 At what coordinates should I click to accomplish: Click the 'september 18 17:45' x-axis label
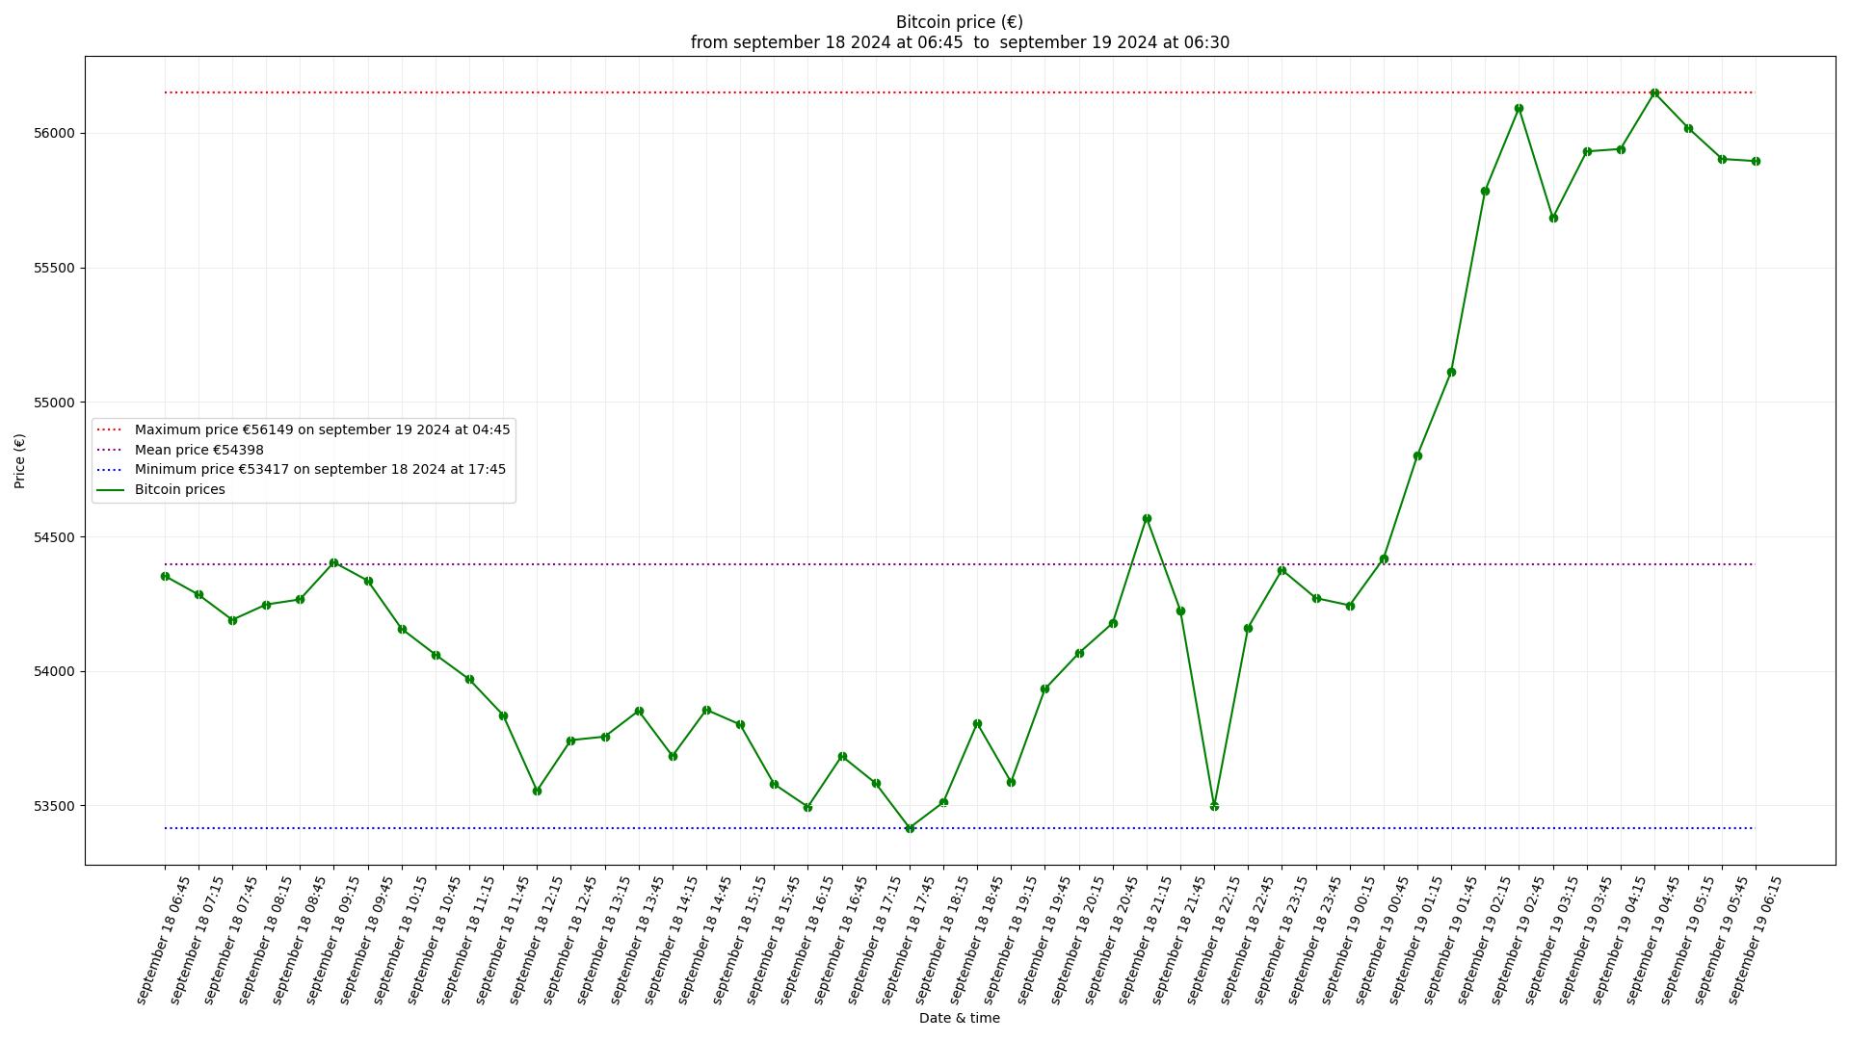[908, 940]
